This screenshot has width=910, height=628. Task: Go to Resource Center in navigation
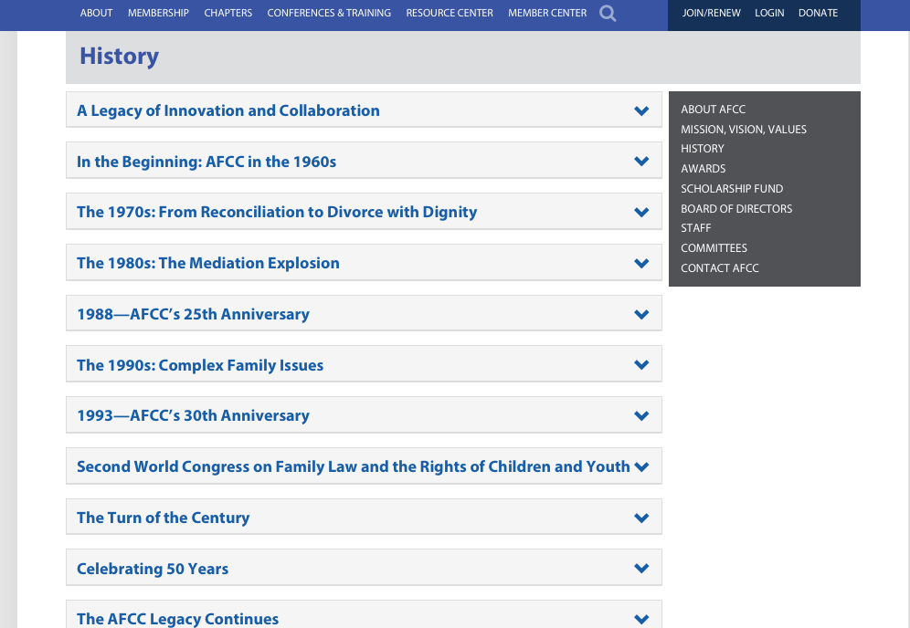pos(450,13)
